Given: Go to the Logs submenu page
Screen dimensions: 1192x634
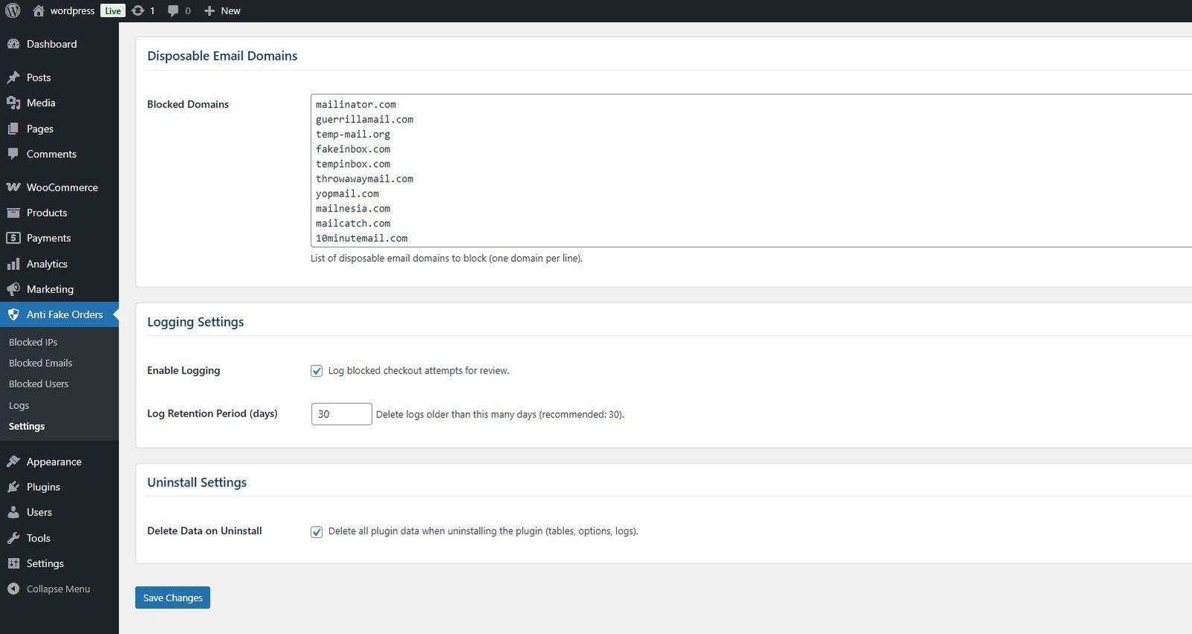Looking at the screenshot, I should [x=19, y=405].
